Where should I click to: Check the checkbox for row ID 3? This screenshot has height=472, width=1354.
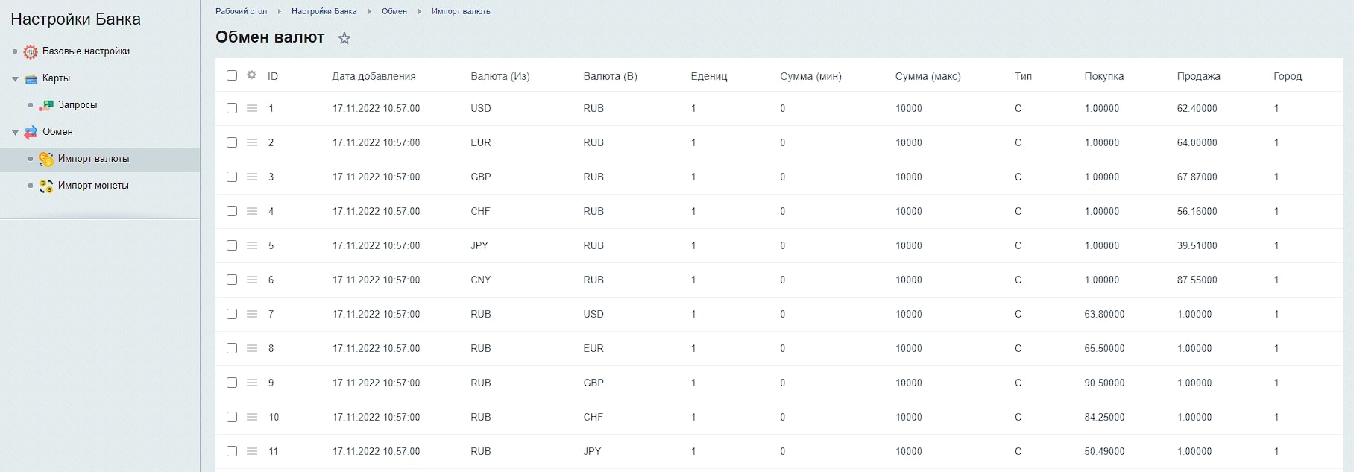pyautogui.click(x=232, y=177)
